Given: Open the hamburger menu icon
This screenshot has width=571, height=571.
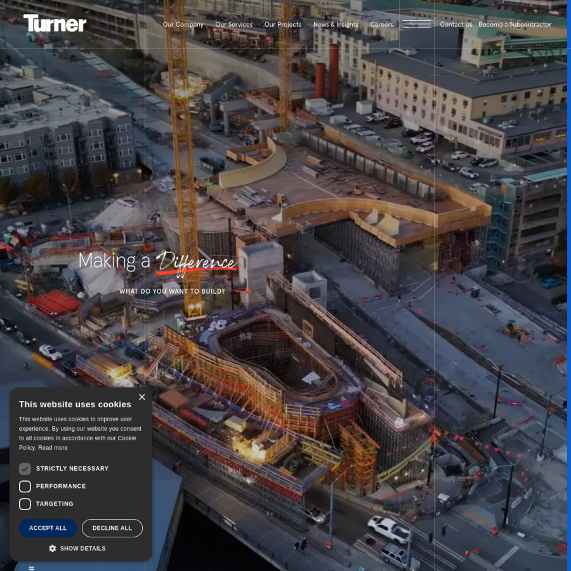Looking at the screenshot, I should [x=417, y=24].
